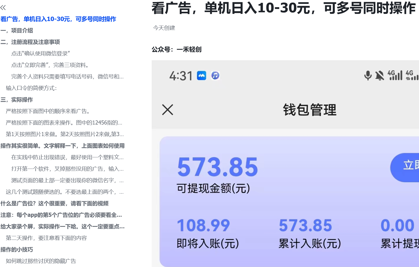Jump to section 二，注册流程及注意事项
419x267 pixels.
30,42
